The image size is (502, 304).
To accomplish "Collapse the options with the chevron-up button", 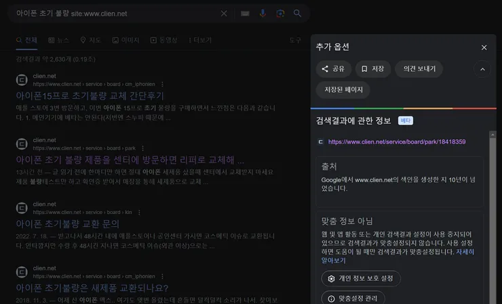I will 482,69.
